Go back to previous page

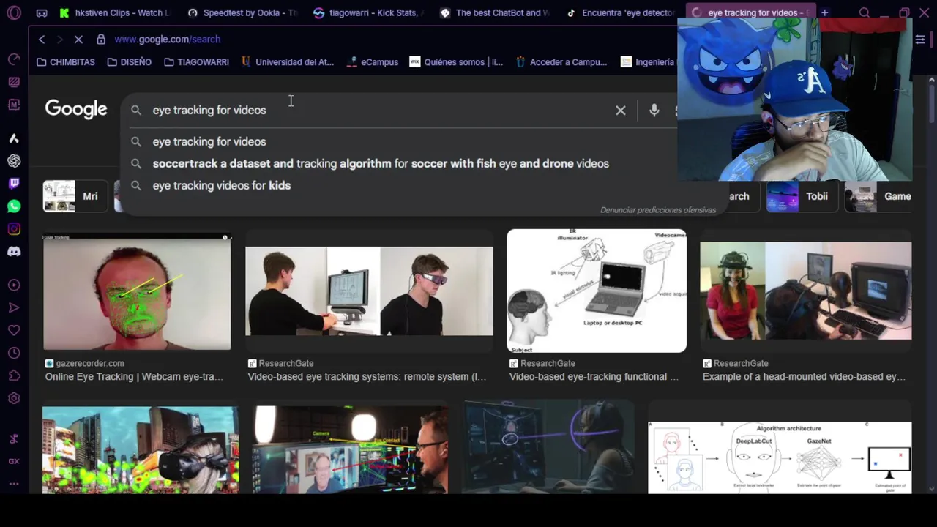tap(42, 39)
